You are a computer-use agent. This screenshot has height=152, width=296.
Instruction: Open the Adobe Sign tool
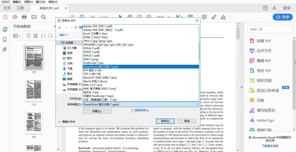coord(262,120)
